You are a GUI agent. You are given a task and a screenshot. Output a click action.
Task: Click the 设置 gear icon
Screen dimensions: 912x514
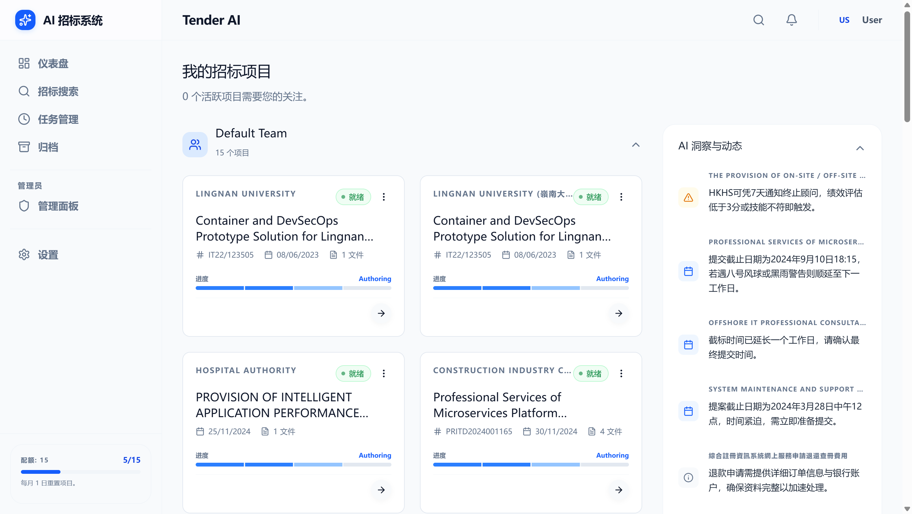pos(24,255)
